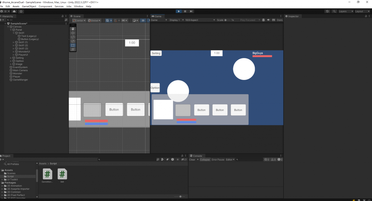Image resolution: width=372 pixels, height=201 pixels.
Task: Select the Rect transform tool
Action: click(73, 45)
